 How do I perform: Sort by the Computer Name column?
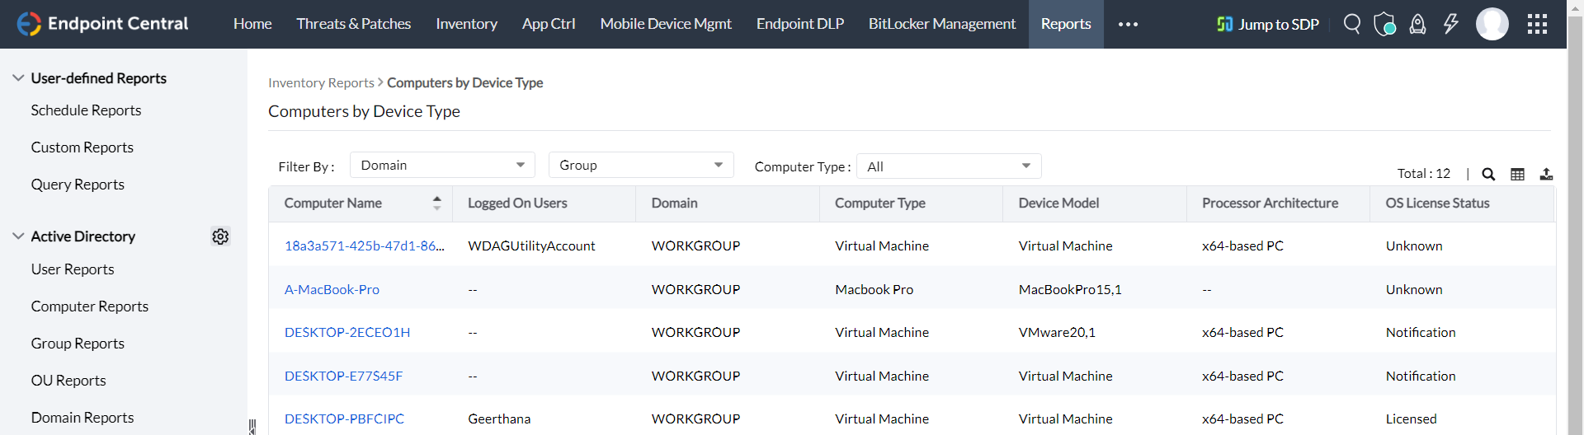coord(436,203)
